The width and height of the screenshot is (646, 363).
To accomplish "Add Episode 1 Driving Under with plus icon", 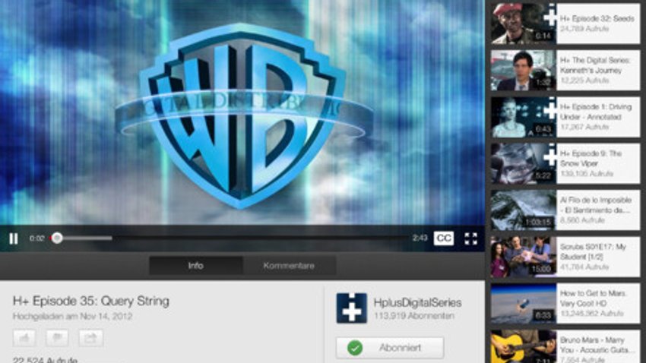I will (550, 111).
